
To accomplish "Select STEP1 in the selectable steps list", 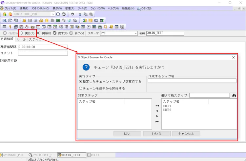I will point(167,106).
